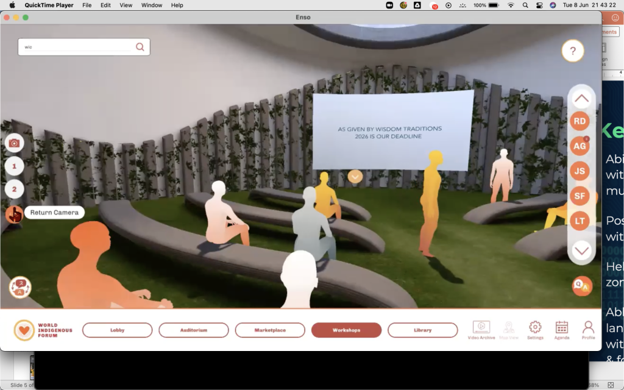Switch to the Lobby tab
Image resolution: width=624 pixels, height=390 pixels.
tap(118, 330)
